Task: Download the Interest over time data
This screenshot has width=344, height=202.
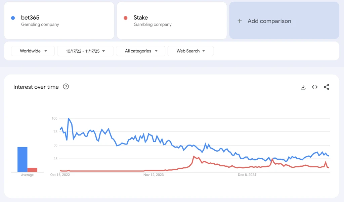Action: pyautogui.click(x=303, y=87)
